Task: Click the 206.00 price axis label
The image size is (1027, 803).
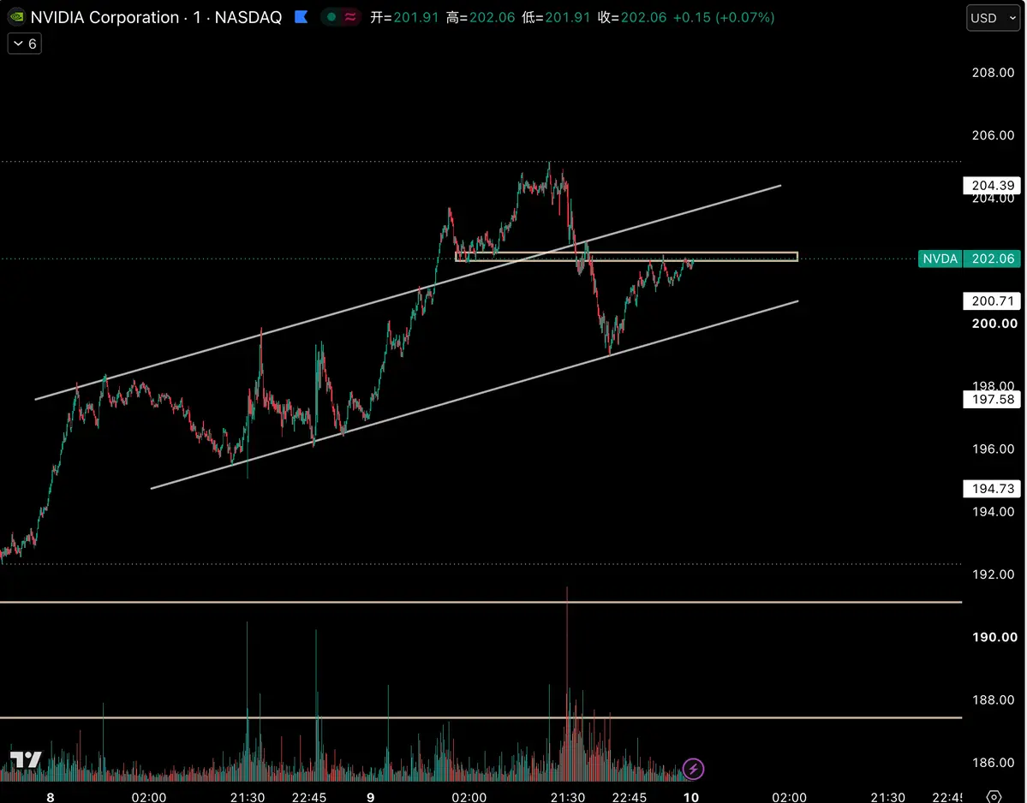Action: click(x=993, y=135)
